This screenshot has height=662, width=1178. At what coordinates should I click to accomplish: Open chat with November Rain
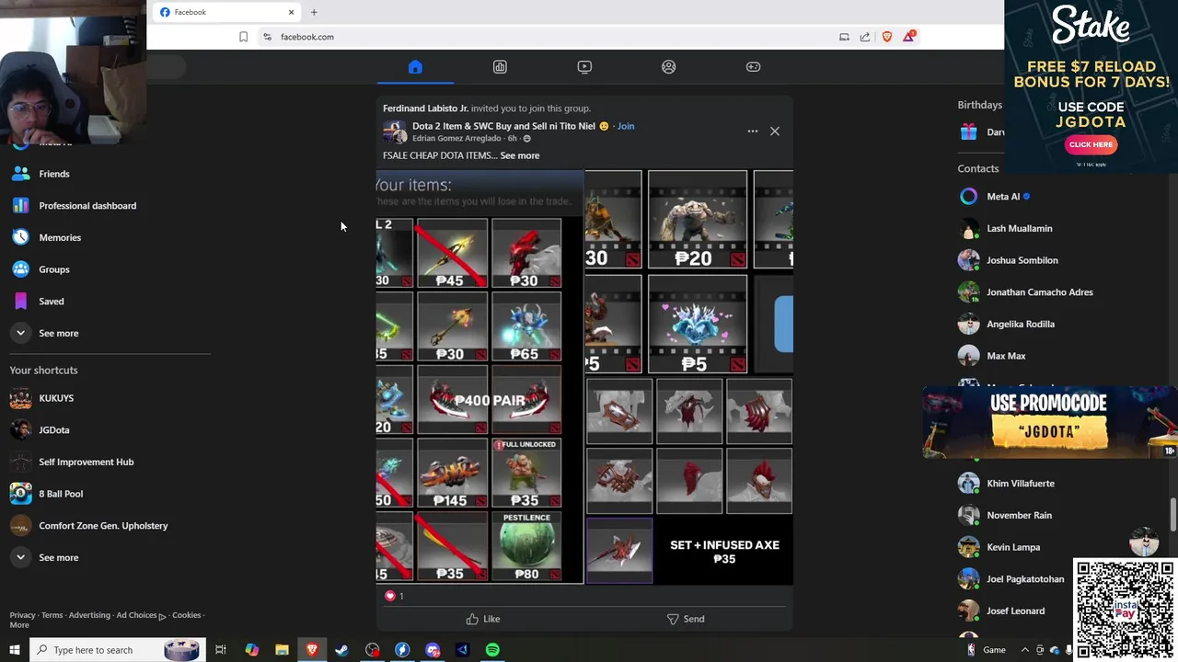point(1019,515)
